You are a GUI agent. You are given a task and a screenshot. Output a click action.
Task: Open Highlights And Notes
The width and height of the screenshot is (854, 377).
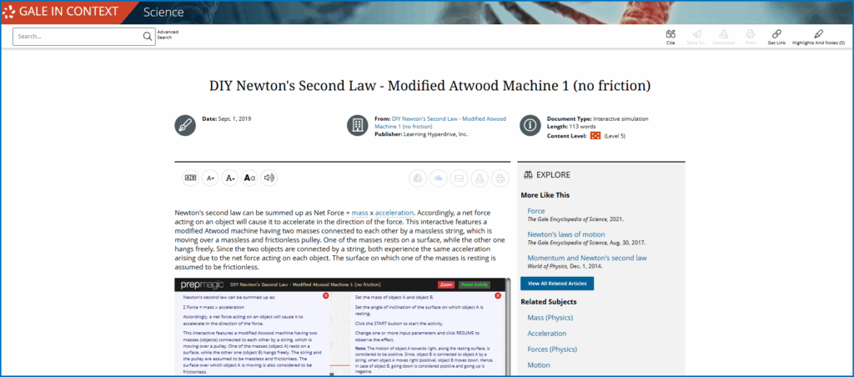click(818, 36)
